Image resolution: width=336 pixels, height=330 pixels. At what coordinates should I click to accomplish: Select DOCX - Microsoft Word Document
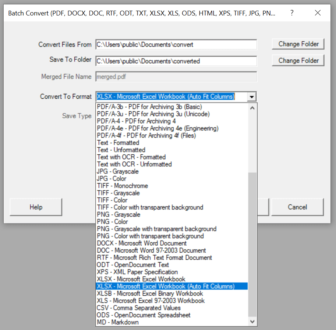pyautogui.click(x=171, y=243)
